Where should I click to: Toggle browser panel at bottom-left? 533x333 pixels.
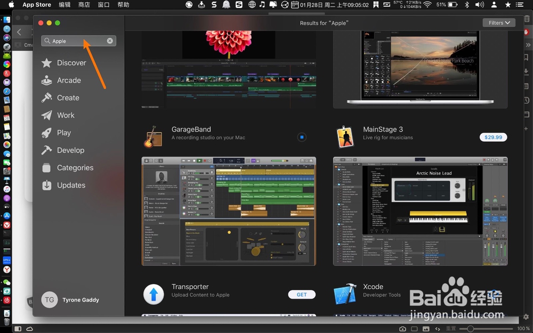pos(18,329)
